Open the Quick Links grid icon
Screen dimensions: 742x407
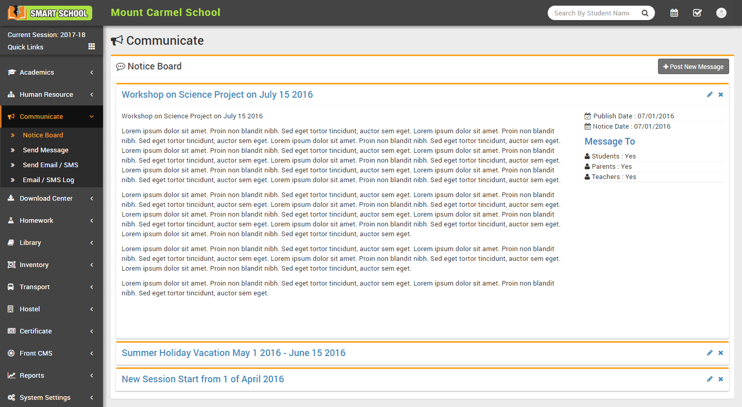tap(92, 46)
